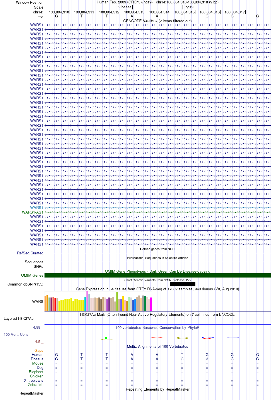Screen dimensions: 271x400
Task: Click the dark green OMIM gene bar
Action: click(x=157, y=276)
